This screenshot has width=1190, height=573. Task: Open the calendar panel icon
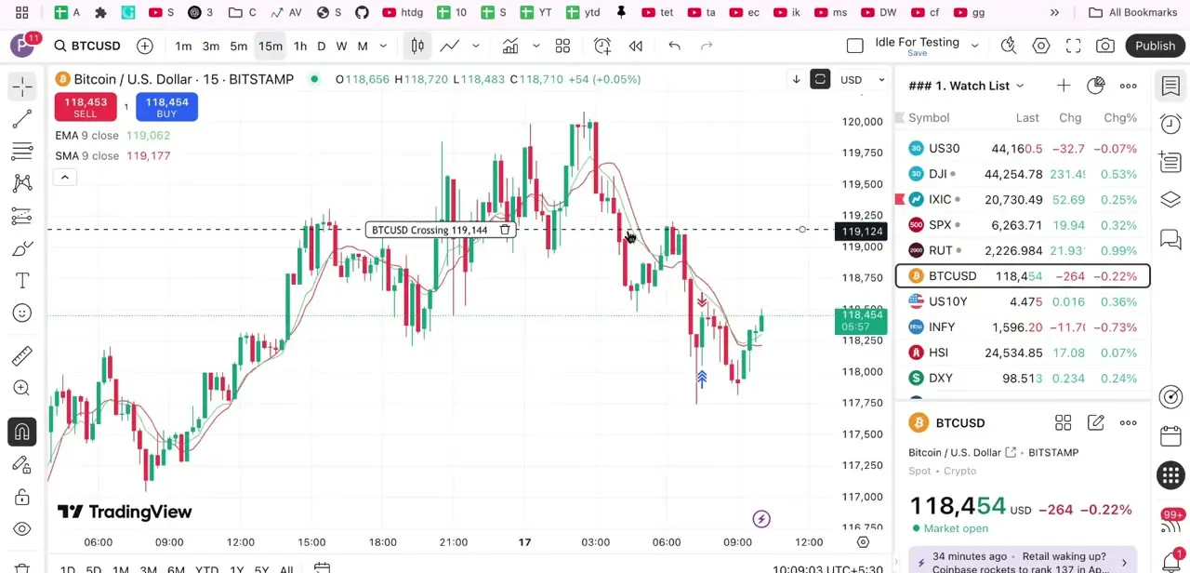coord(1170,436)
